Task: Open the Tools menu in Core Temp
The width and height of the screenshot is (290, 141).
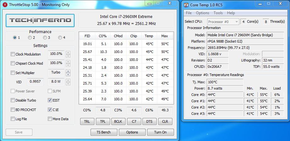Action: [218, 13]
